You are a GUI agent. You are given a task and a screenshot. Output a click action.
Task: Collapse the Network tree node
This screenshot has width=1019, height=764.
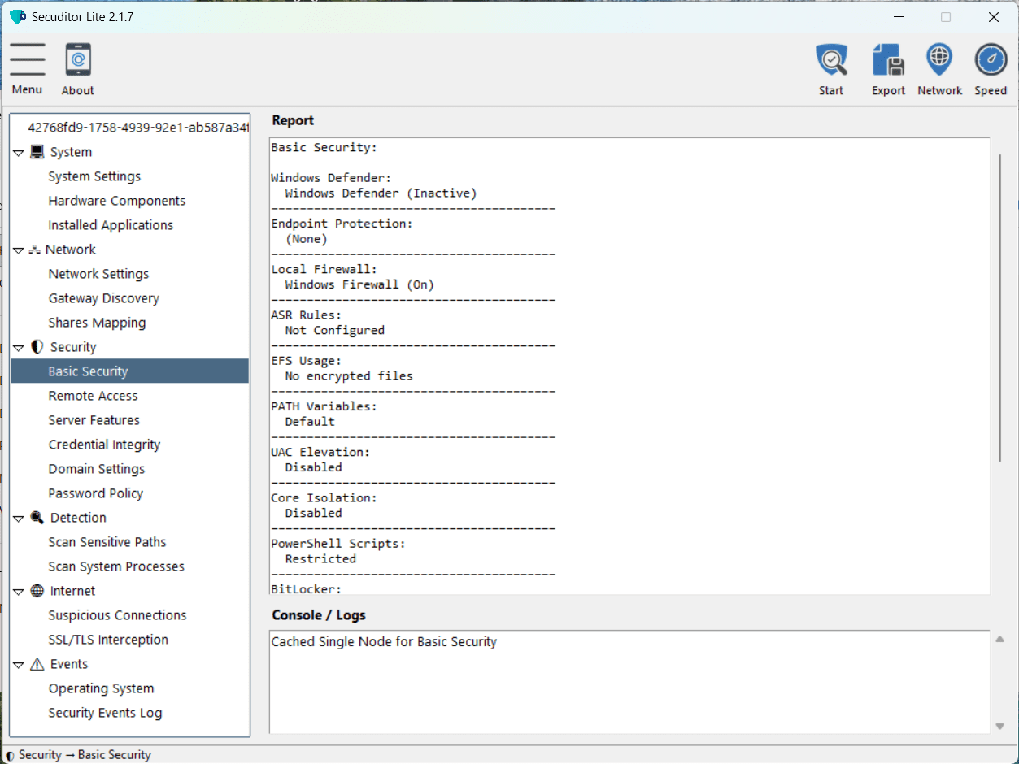[19, 250]
